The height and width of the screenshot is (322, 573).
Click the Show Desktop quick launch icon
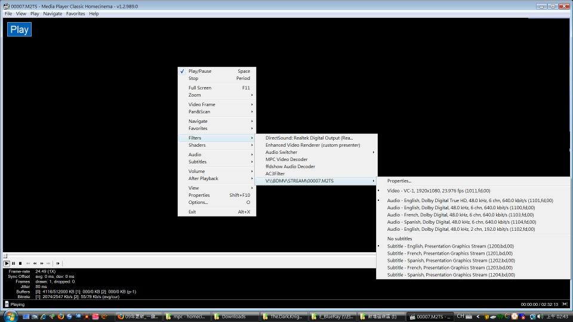pos(26,317)
